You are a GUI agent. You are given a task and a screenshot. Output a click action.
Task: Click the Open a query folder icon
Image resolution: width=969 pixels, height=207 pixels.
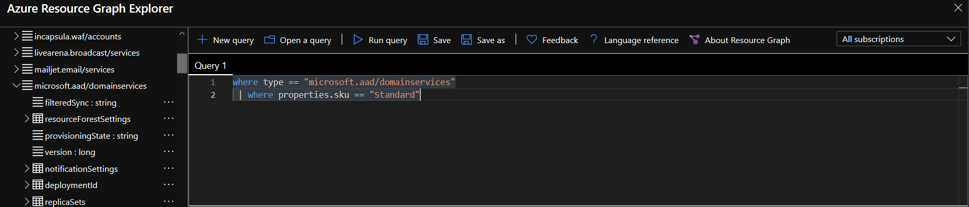click(270, 39)
